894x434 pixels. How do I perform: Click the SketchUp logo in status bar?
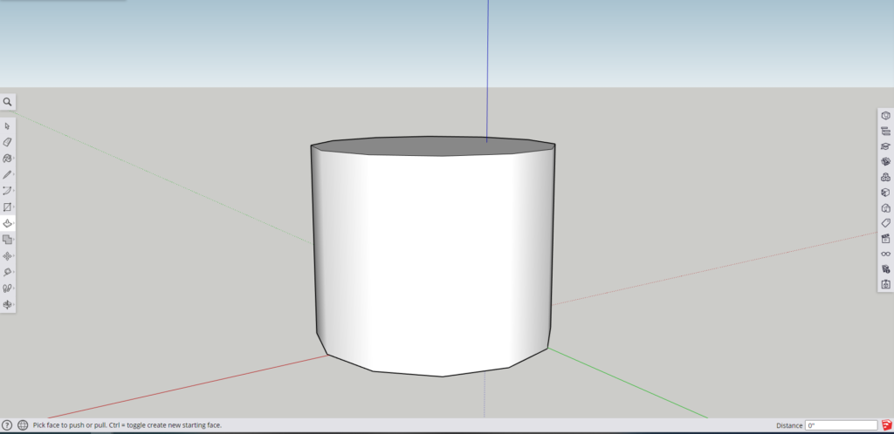point(887,425)
